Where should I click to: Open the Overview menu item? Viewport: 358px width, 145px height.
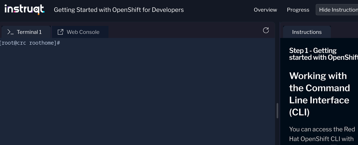(265, 10)
